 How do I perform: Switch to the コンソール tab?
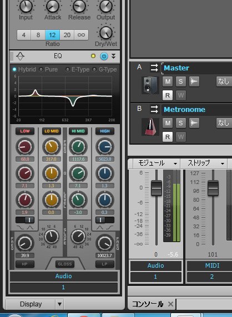tap(148, 304)
